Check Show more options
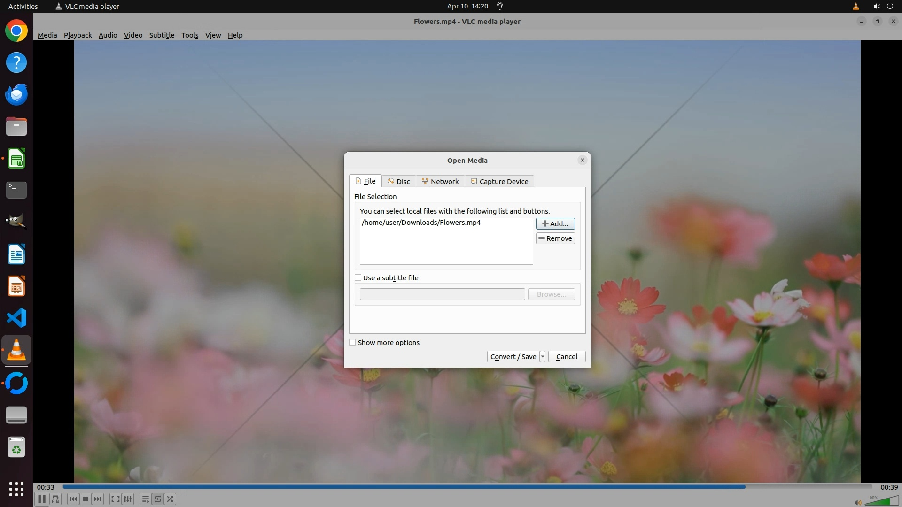Screen dimensions: 902x507 click(x=352, y=343)
